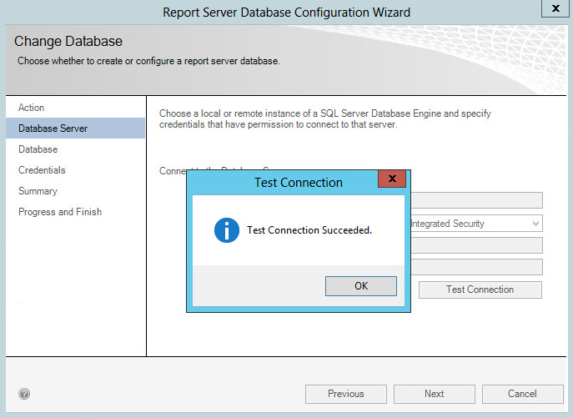Image resolution: width=573 pixels, height=418 pixels.
Task: Click 'Test Connection Succeeded.' message text
Action: (309, 230)
